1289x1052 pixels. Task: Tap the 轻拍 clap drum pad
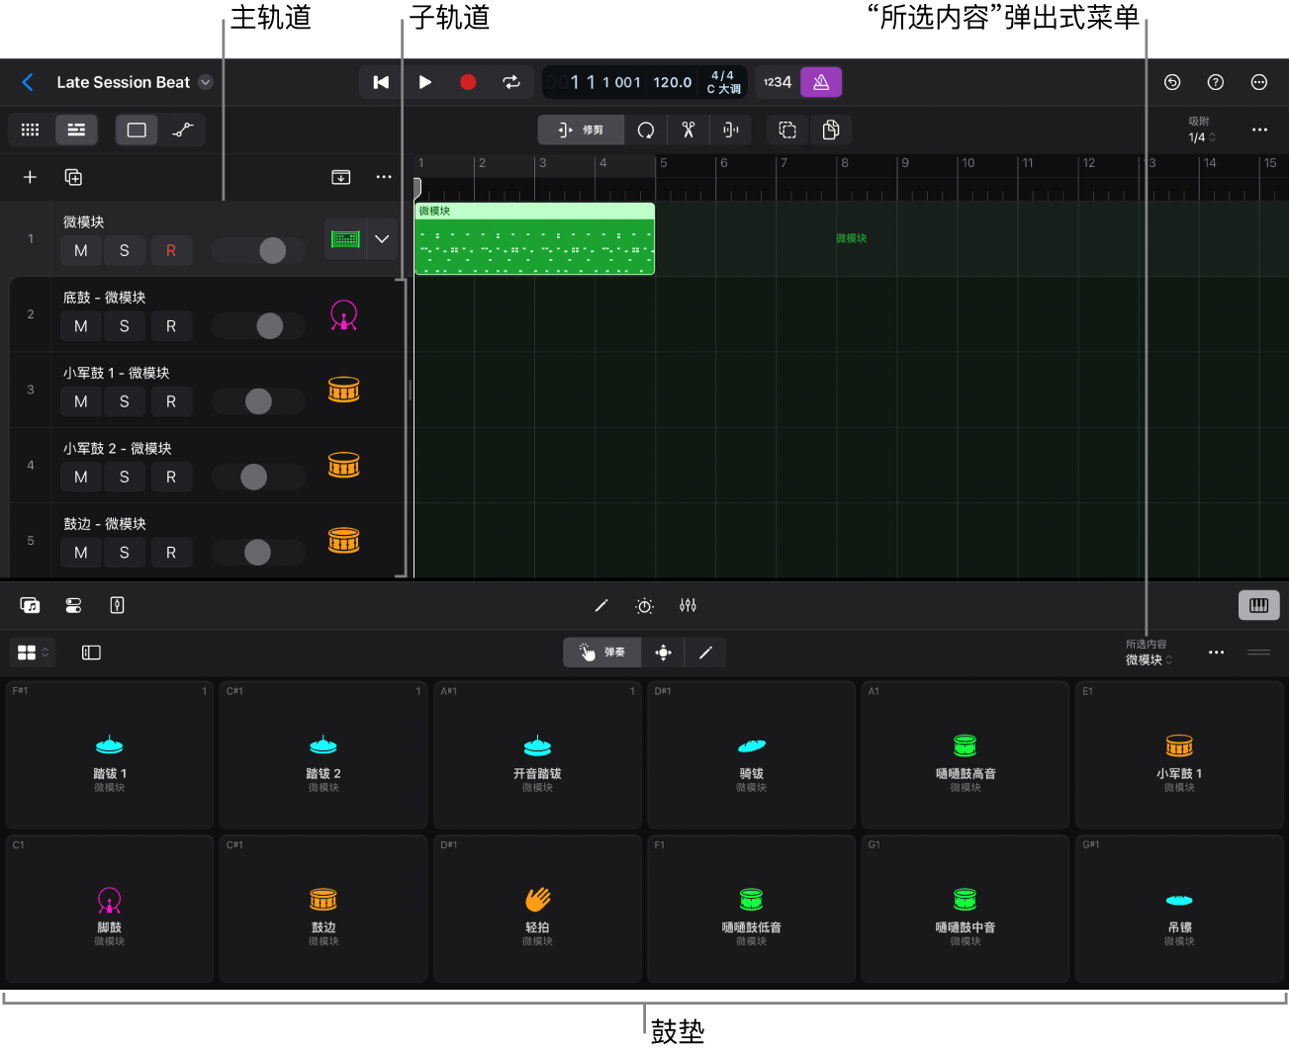537,909
